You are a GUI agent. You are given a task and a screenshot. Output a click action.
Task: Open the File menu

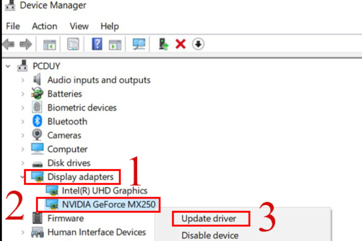(x=13, y=26)
